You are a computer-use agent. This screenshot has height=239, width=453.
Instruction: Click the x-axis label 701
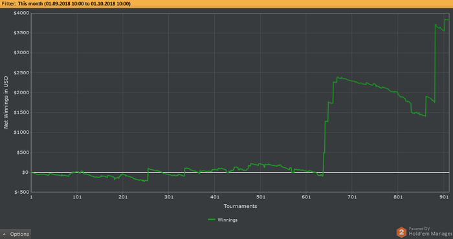(x=352, y=197)
